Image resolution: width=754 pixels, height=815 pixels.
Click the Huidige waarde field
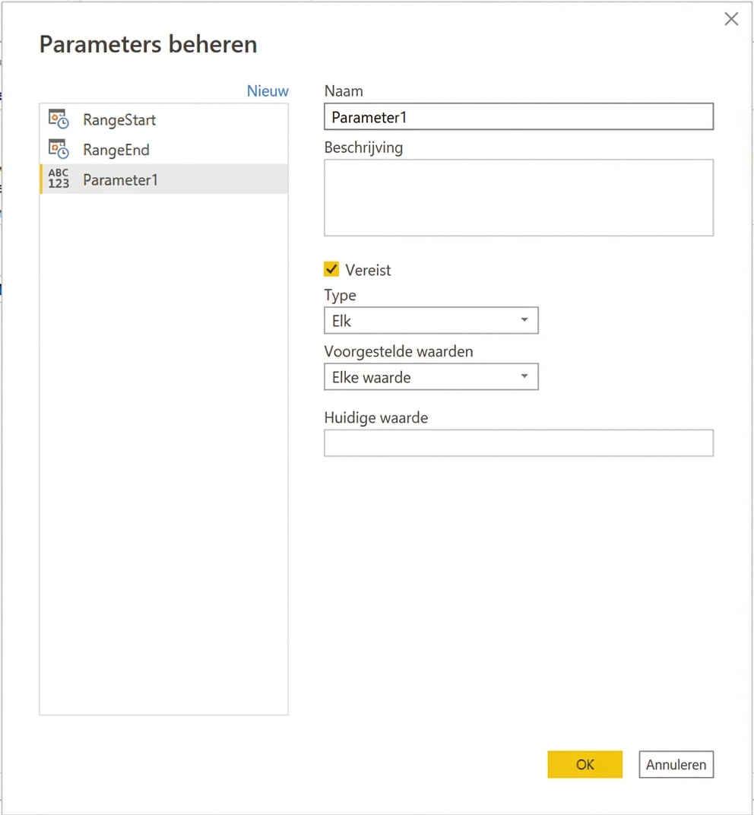pyautogui.click(x=519, y=442)
